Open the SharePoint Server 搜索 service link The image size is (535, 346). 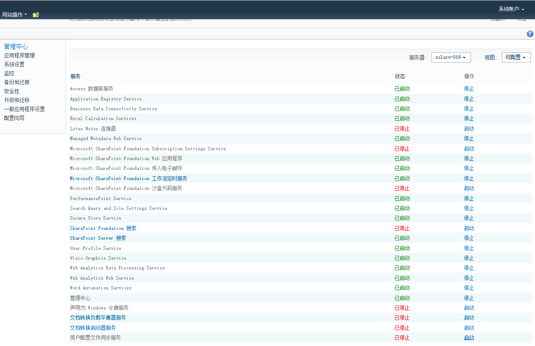point(98,238)
